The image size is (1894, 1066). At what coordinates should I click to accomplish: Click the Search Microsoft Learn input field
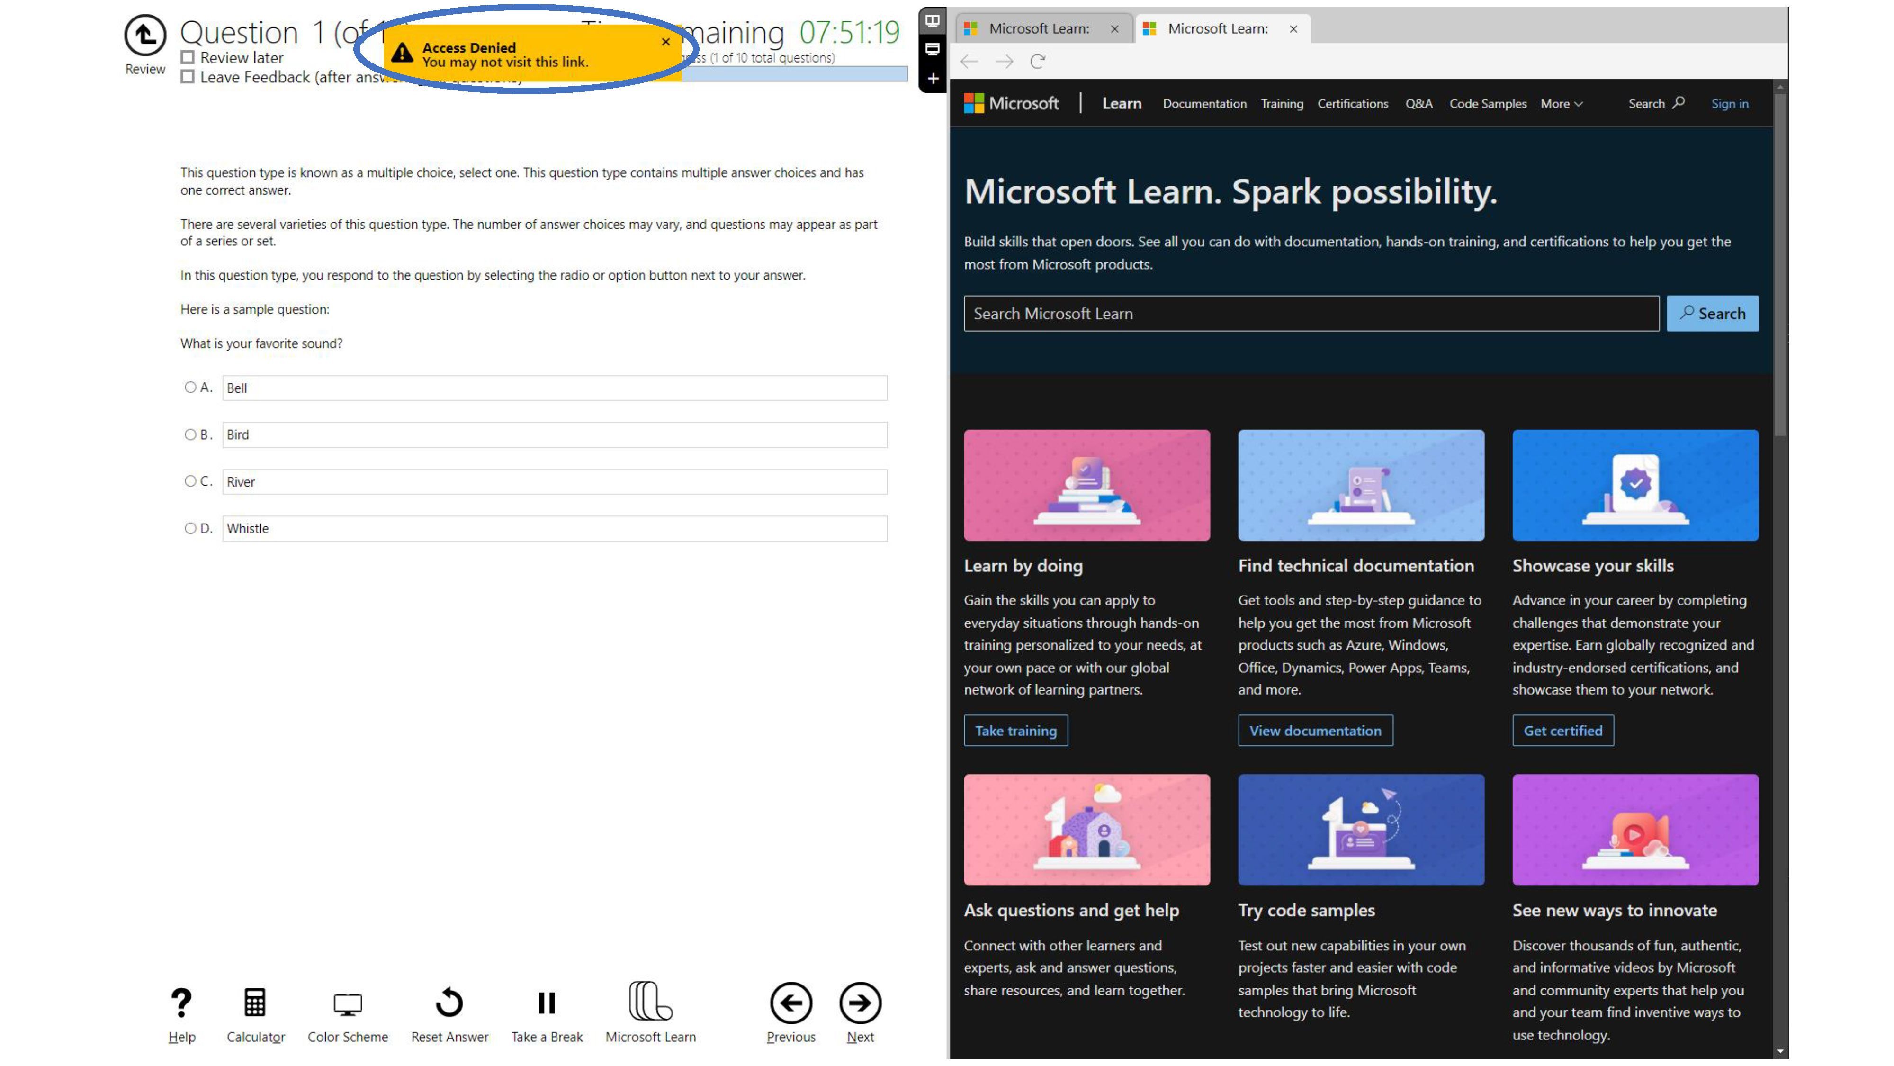point(1311,313)
